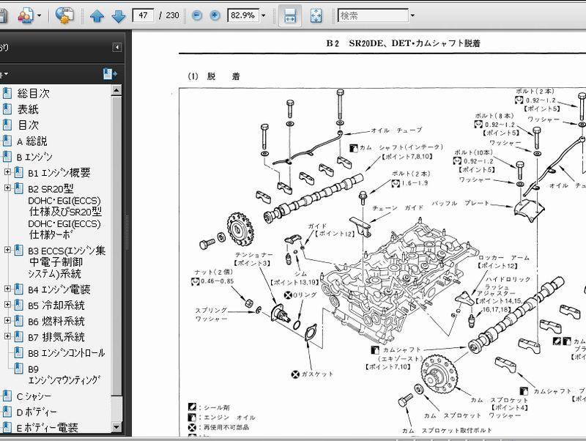The width and height of the screenshot is (586, 441).
Task: Jump to B4 エンジン電装 bookmark
Action: point(59,289)
